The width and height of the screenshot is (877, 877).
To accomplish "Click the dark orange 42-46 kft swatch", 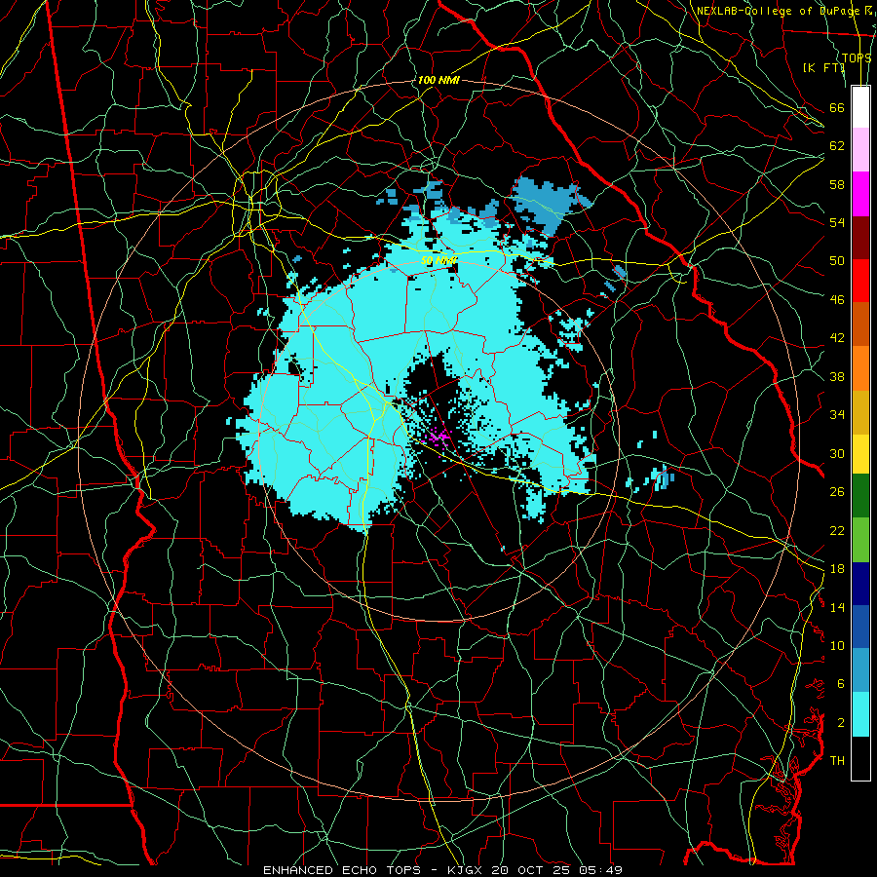I will (x=860, y=324).
